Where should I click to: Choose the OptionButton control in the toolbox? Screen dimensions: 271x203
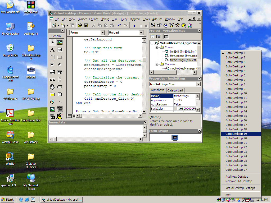60,64
